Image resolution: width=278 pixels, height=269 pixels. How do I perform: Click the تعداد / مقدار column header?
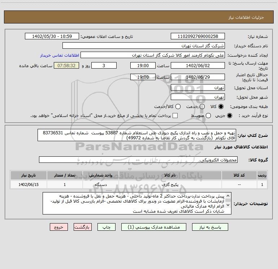[x=65, y=175]
